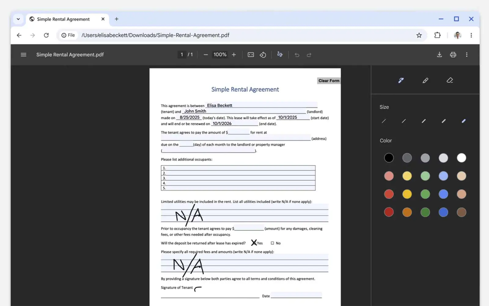Zoom in using the plus icon
This screenshot has height=306, width=489.
[x=234, y=55]
